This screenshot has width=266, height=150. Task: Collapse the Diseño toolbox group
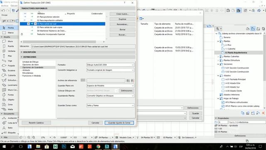(2, 37)
